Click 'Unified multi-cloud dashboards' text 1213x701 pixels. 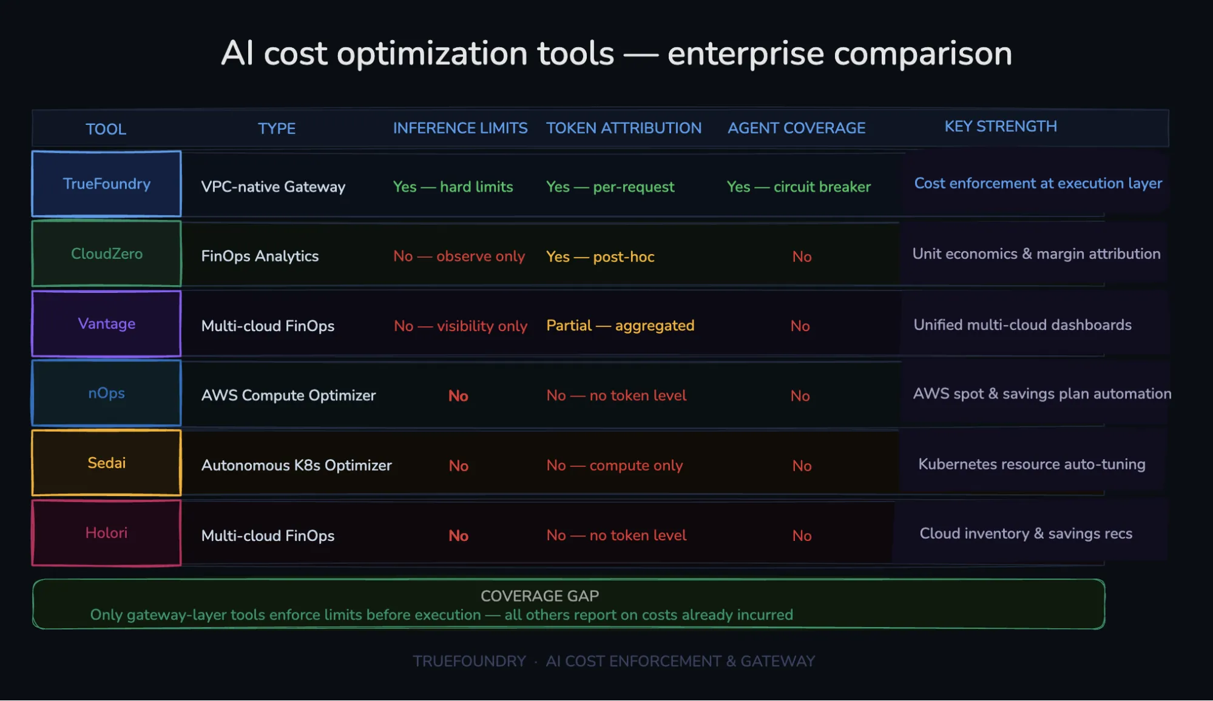tap(1022, 324)
